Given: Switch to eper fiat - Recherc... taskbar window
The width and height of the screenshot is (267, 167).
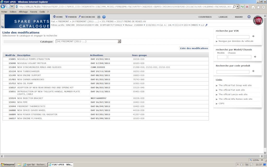Looking at the screenshot, I should click(35, 165).
